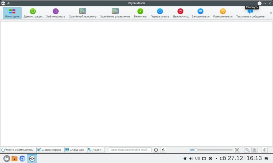Open the Демонстрация dropdown button

click(x=33, y=13)
